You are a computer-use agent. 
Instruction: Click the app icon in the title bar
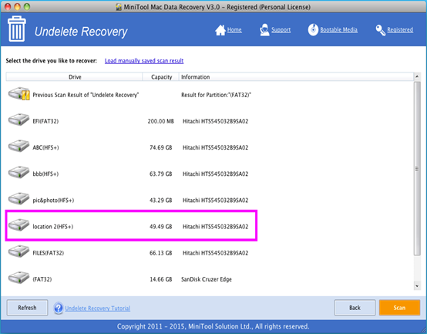pyautogui.click(x=119, y=7)
